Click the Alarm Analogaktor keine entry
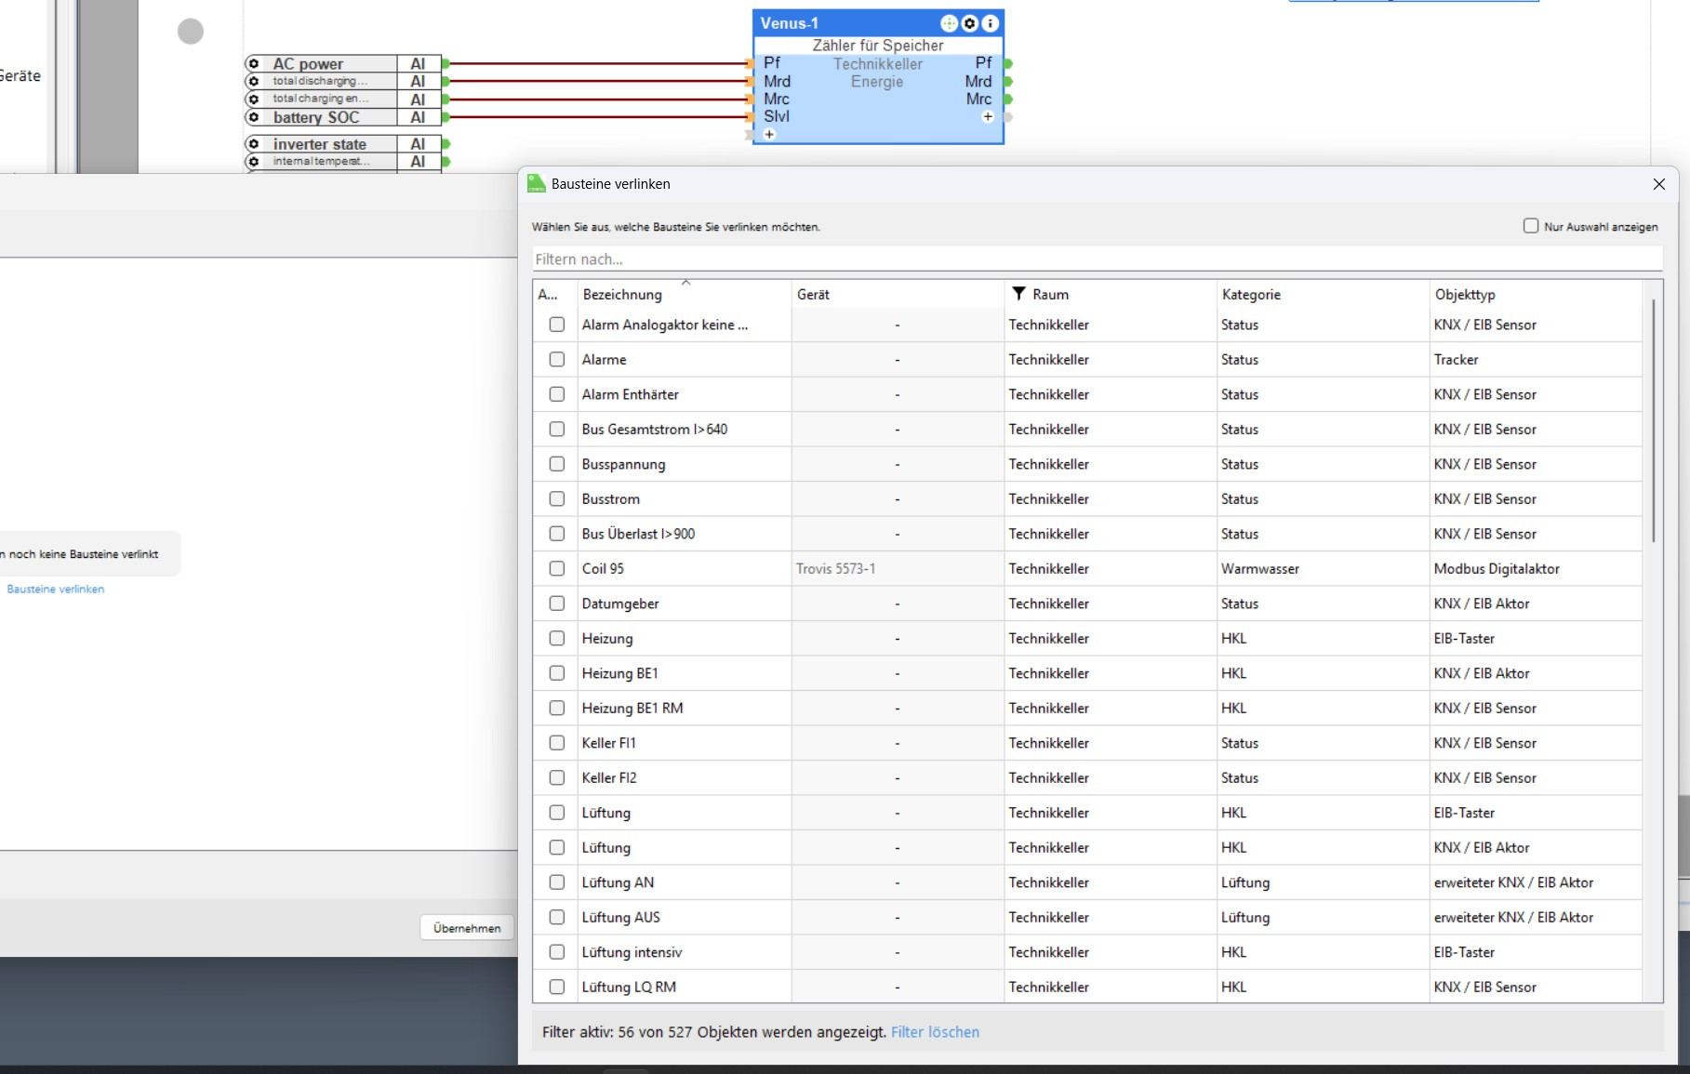This screenshot has height=1074, width=1690. pos(665,325)
